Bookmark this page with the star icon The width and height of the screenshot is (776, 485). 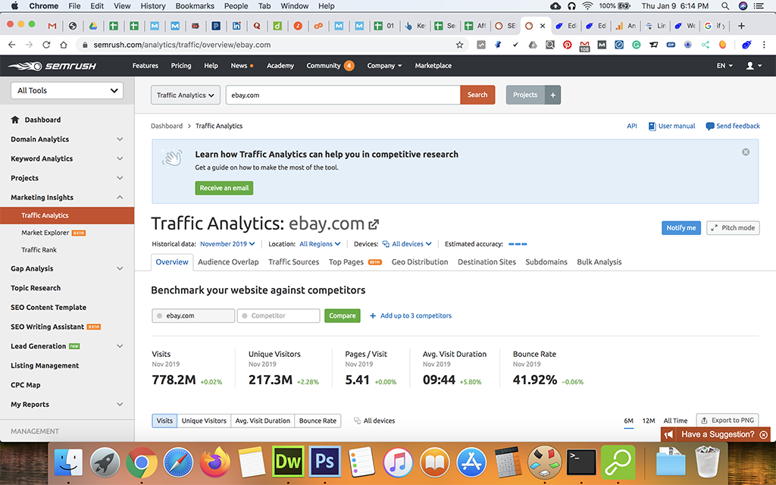(459, 45)
